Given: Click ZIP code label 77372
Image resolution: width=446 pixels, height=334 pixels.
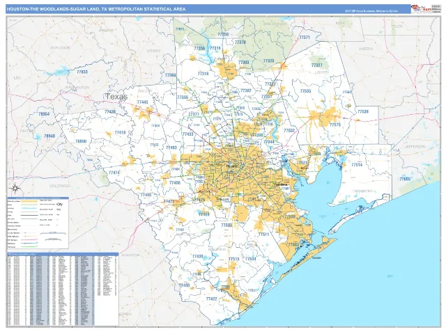Looking at the screenshot, I should (x=270, y=84).
